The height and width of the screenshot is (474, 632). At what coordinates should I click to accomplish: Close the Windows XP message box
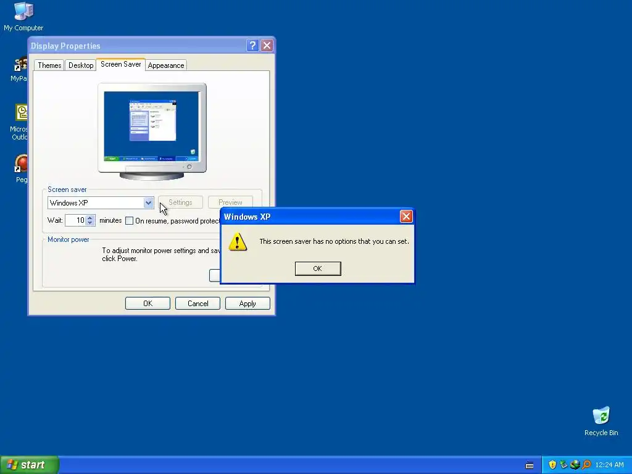click(x=406, y=217)
